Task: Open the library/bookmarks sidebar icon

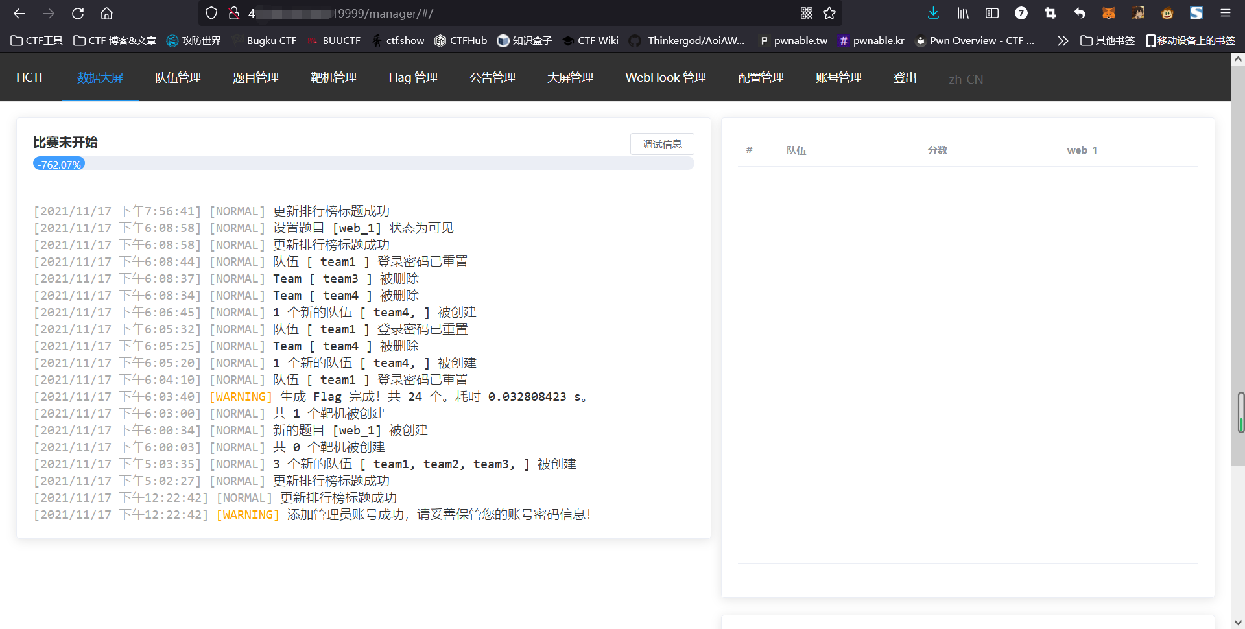Action: (962, 13)
